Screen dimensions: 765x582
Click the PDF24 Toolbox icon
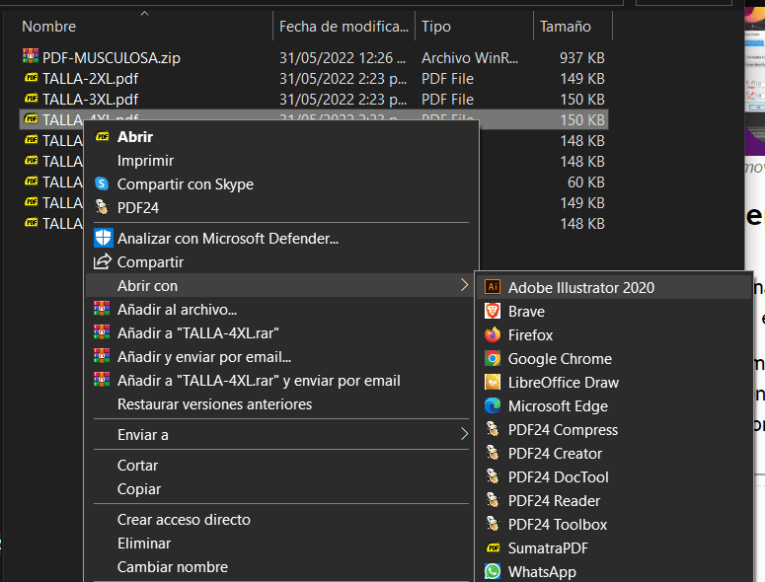coord(493,524)
